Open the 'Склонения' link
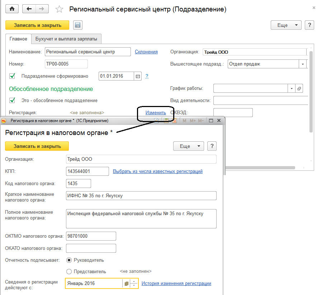 tap(146, 52)
